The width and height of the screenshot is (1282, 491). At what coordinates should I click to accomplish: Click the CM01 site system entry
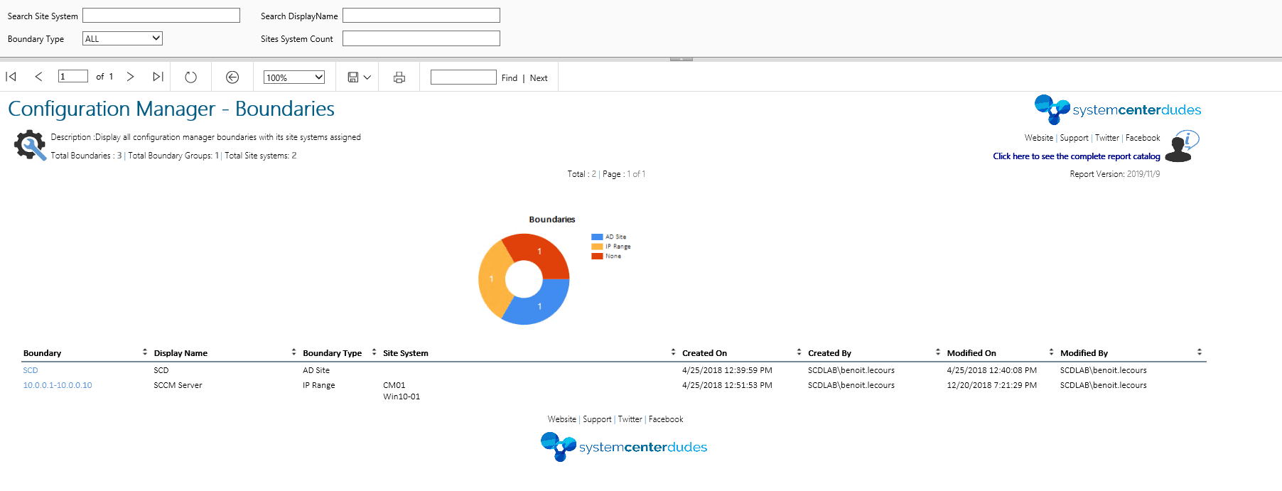[394, 385]
